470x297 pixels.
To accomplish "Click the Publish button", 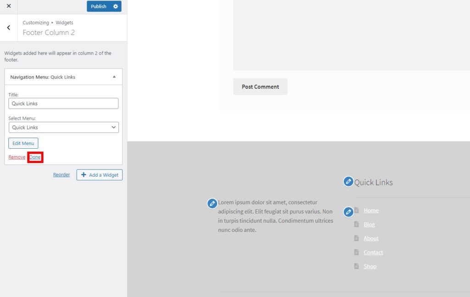I will pyautogui.click(x=99, y=6).
